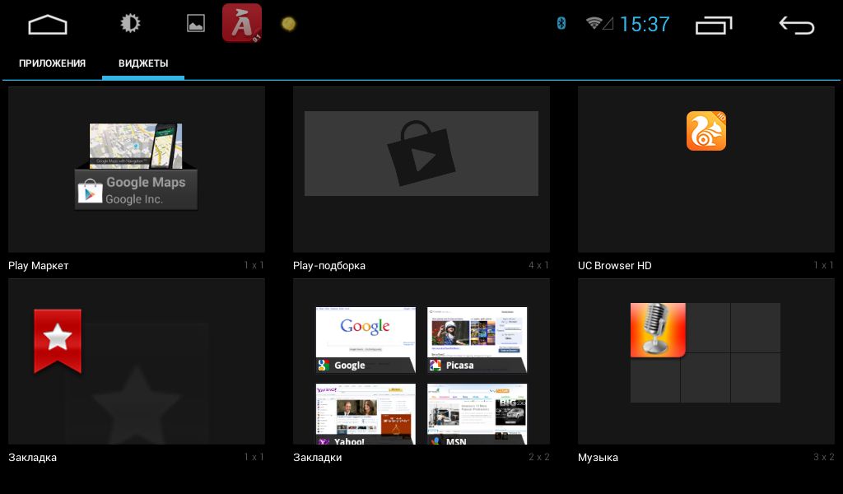Tap the MSN bookmark thumbnail
Viewport: 843px width, 494px height.
click(x=477, y=414)
